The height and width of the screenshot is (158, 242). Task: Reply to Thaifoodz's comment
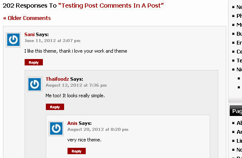tap(55, 107)
